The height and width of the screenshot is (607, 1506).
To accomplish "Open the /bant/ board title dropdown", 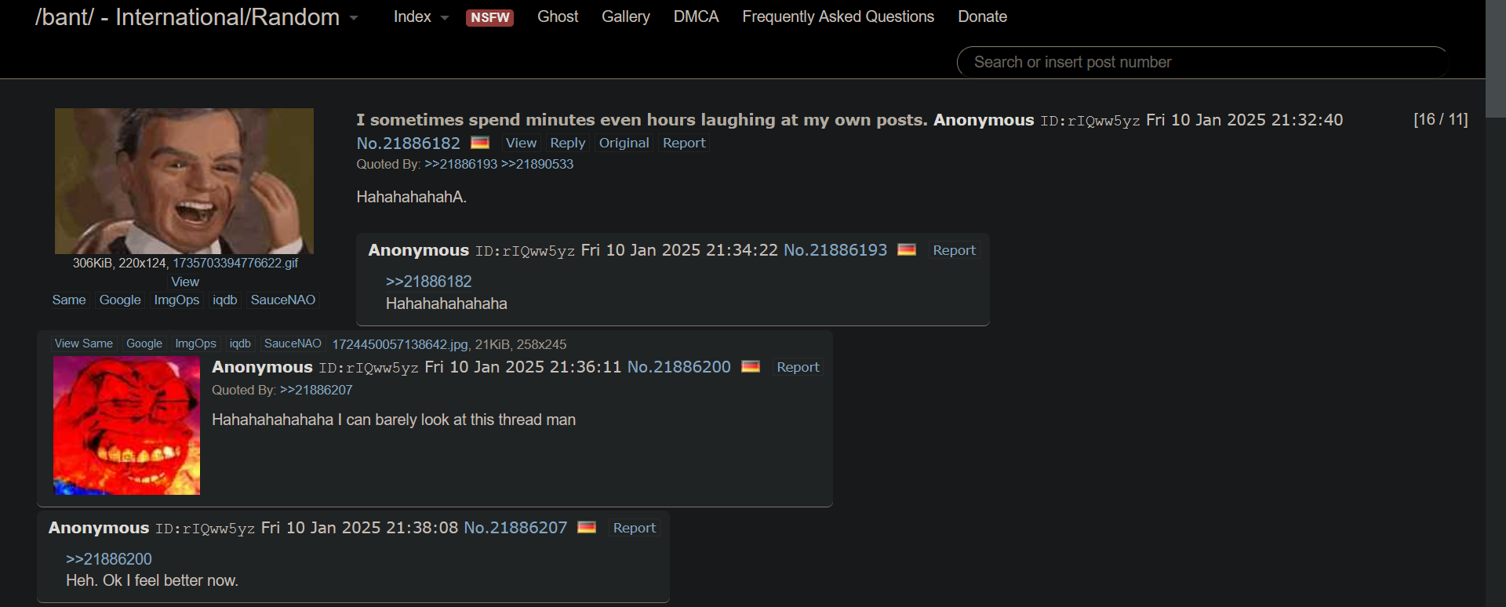I will pos(196,17).
